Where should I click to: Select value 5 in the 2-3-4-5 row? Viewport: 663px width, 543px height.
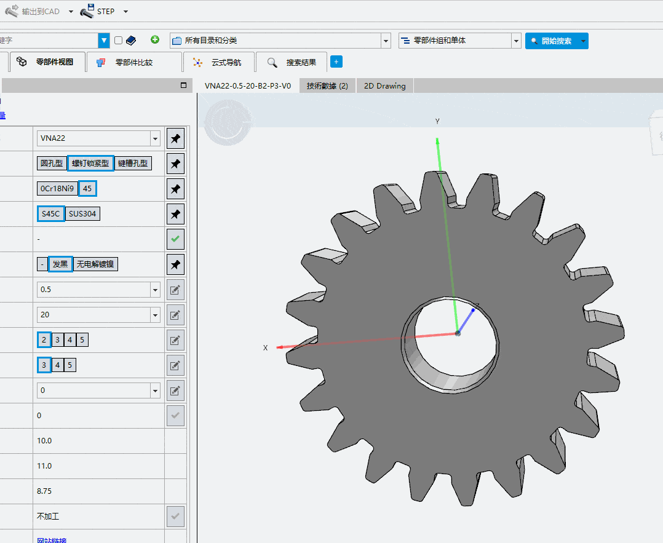82,339
